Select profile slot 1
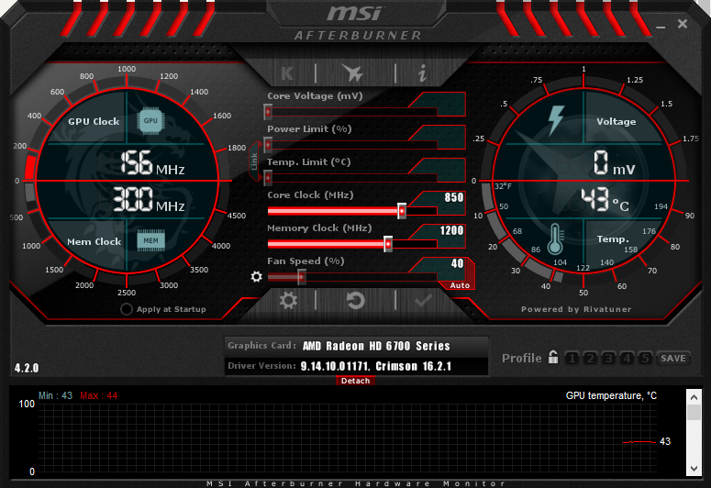The height and width of the screenshot is (488, 711). tap(572, 359)
